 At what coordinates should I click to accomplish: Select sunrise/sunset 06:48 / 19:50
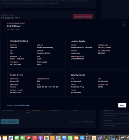click(x=15, y=92)
